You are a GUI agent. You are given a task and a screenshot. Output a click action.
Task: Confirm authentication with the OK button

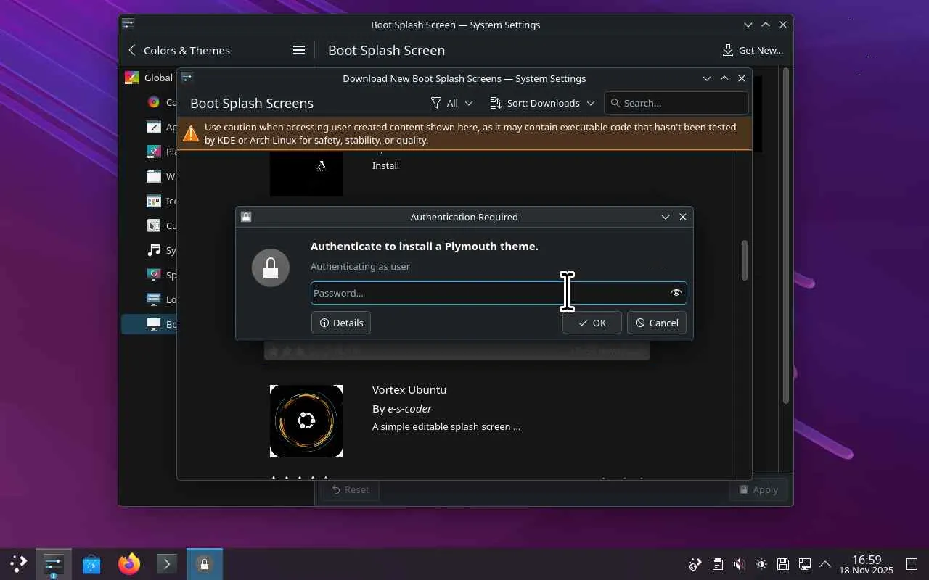pos(592,323)
